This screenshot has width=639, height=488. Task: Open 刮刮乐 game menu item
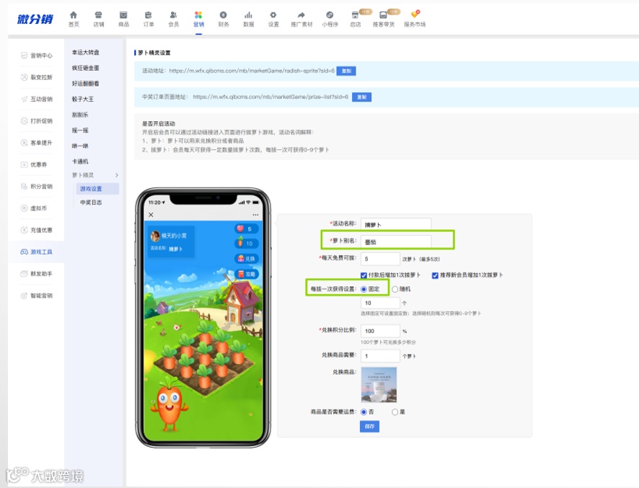click(80, 115)
